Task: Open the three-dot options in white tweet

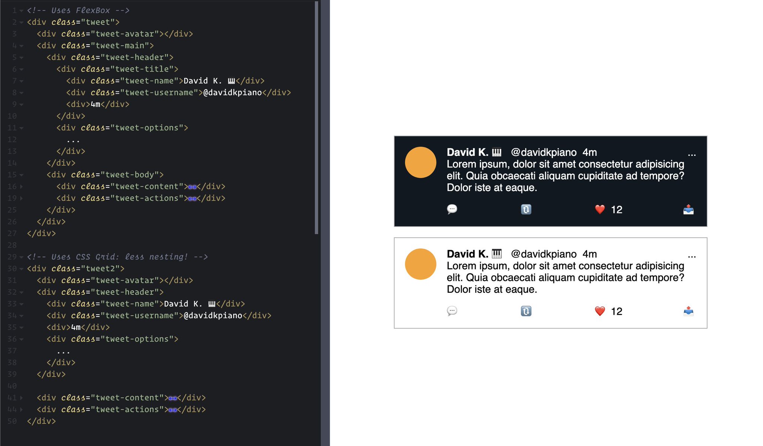Action: (691, 256)
